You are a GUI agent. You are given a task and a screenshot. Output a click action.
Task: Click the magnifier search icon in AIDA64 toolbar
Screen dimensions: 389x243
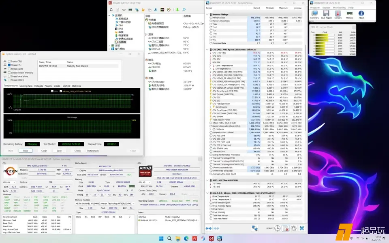click(x=184, y=10)
